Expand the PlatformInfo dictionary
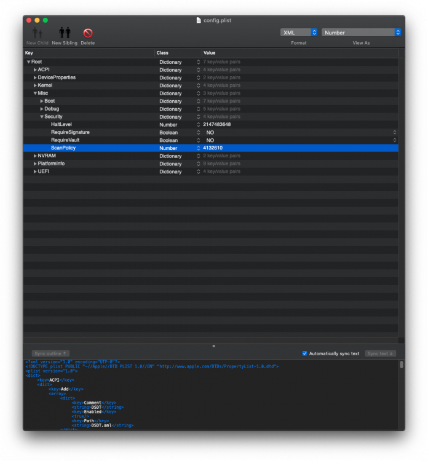 35,164
